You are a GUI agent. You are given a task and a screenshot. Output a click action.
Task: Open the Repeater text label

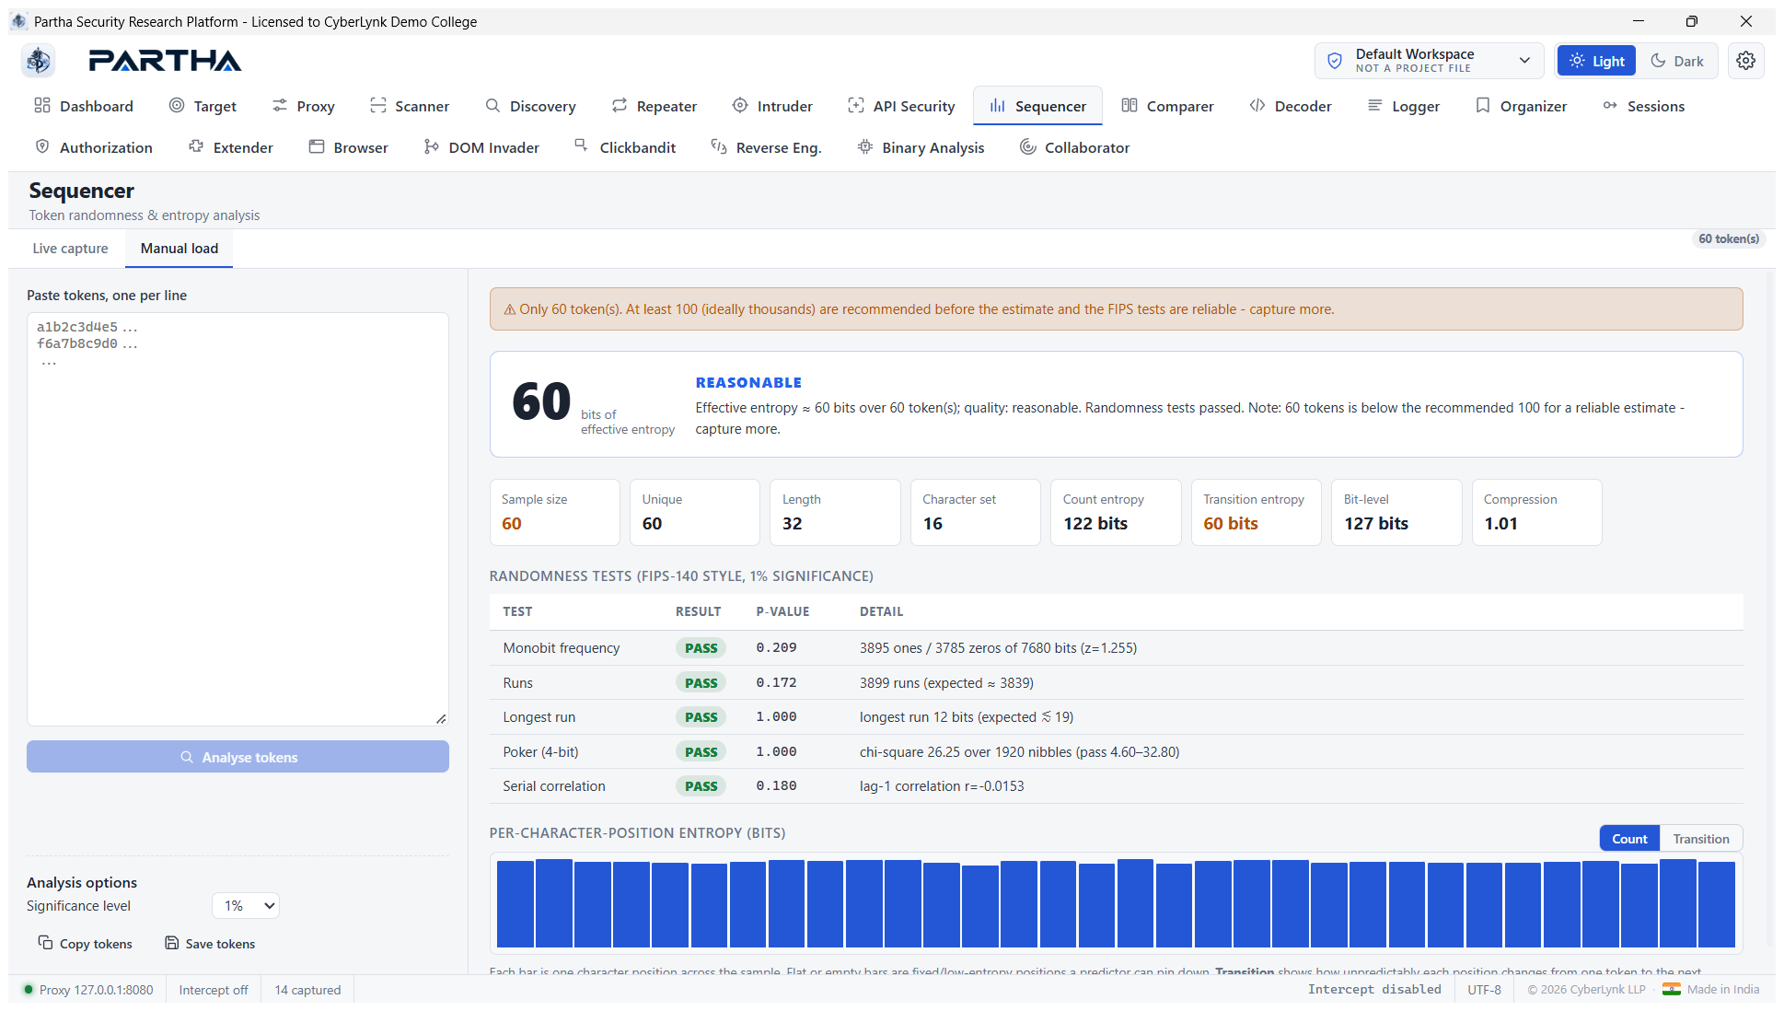pyautogui.click(x=666, y=107)
